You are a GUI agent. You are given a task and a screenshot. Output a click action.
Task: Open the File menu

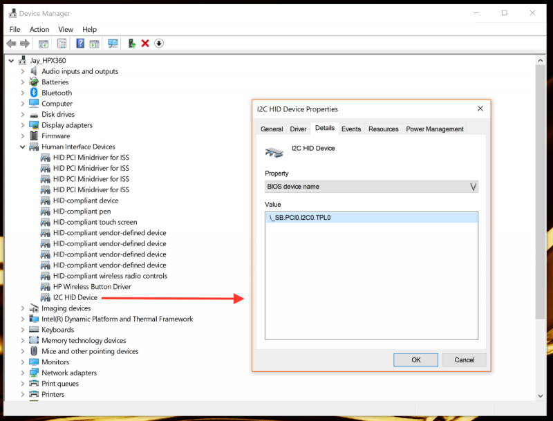coord(15,29)
